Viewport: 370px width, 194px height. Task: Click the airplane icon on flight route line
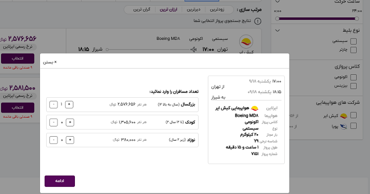tap(193, 50)
